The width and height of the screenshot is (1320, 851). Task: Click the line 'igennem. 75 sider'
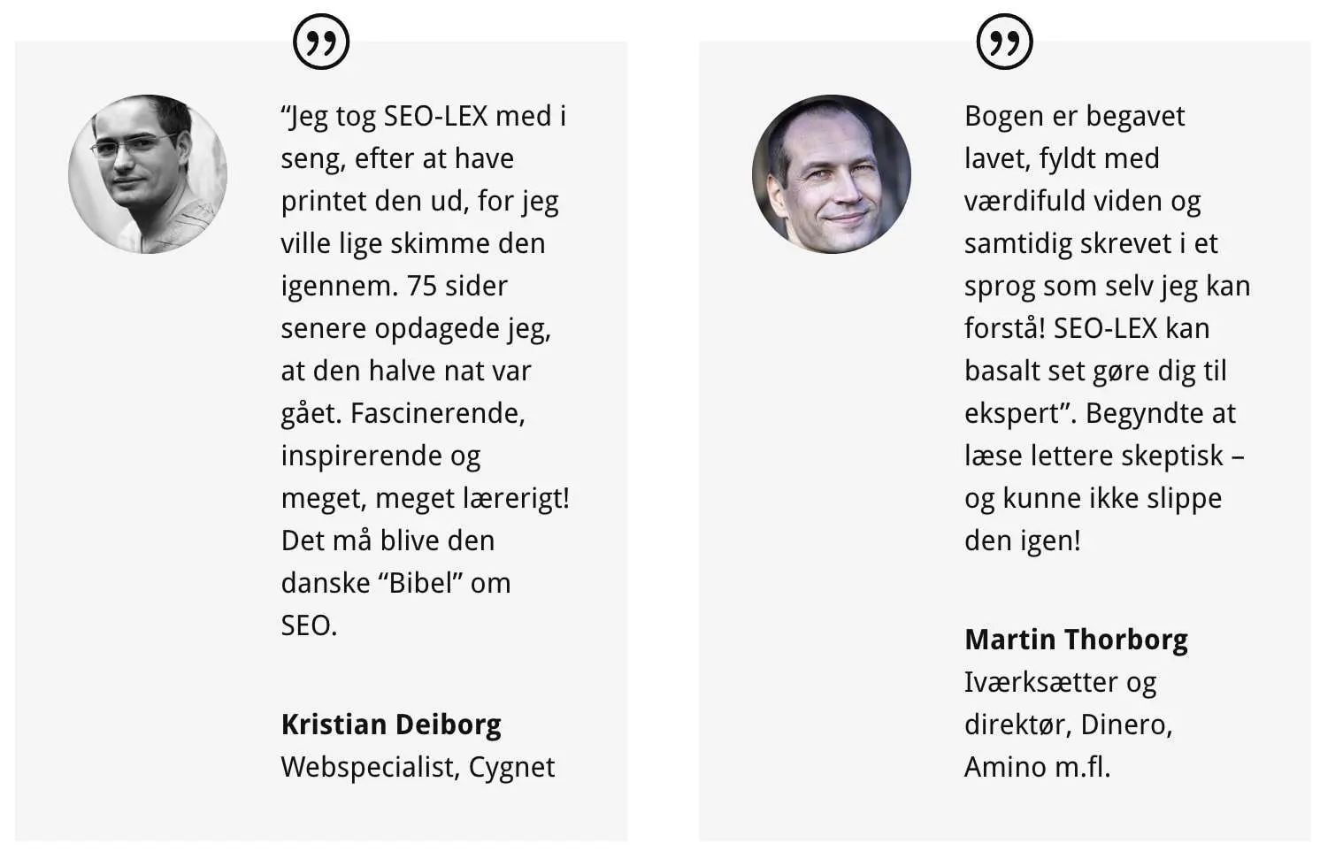click(394, 287)
